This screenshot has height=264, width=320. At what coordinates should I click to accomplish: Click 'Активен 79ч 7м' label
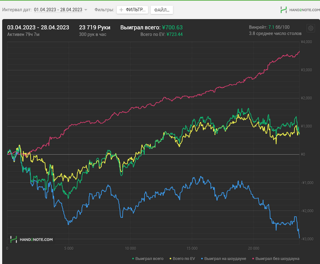[x=23, y=34]
